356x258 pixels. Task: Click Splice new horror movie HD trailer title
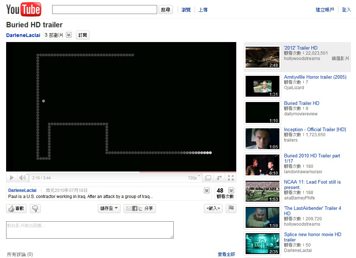tap(312, 237)
